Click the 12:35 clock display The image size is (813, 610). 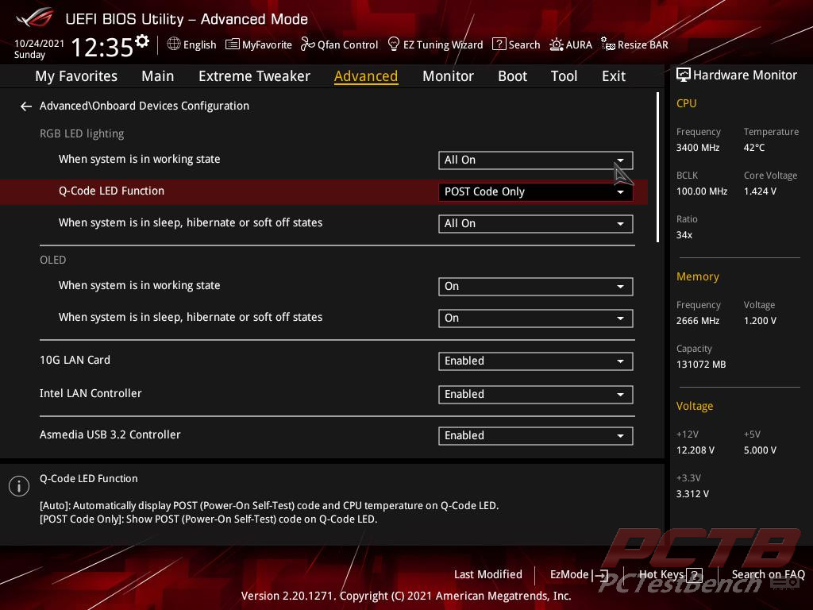102,47
